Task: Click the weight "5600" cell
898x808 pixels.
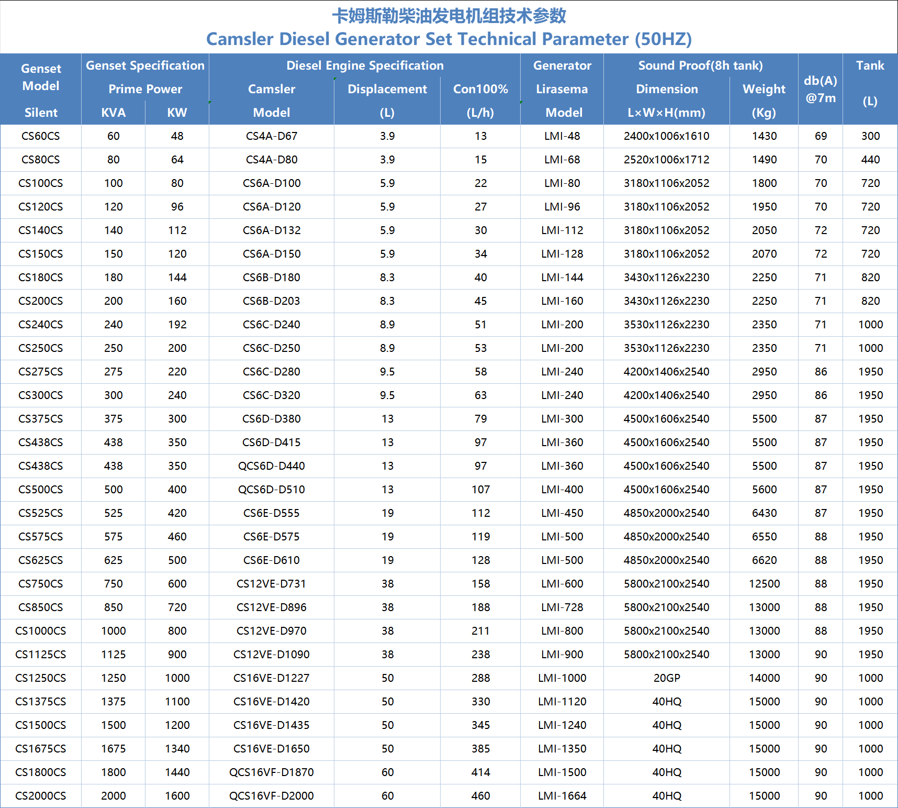Action: [764, 490]
